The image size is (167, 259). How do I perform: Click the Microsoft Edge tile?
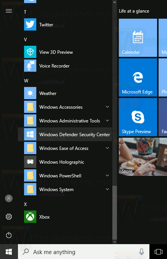(x=138, y=77)
